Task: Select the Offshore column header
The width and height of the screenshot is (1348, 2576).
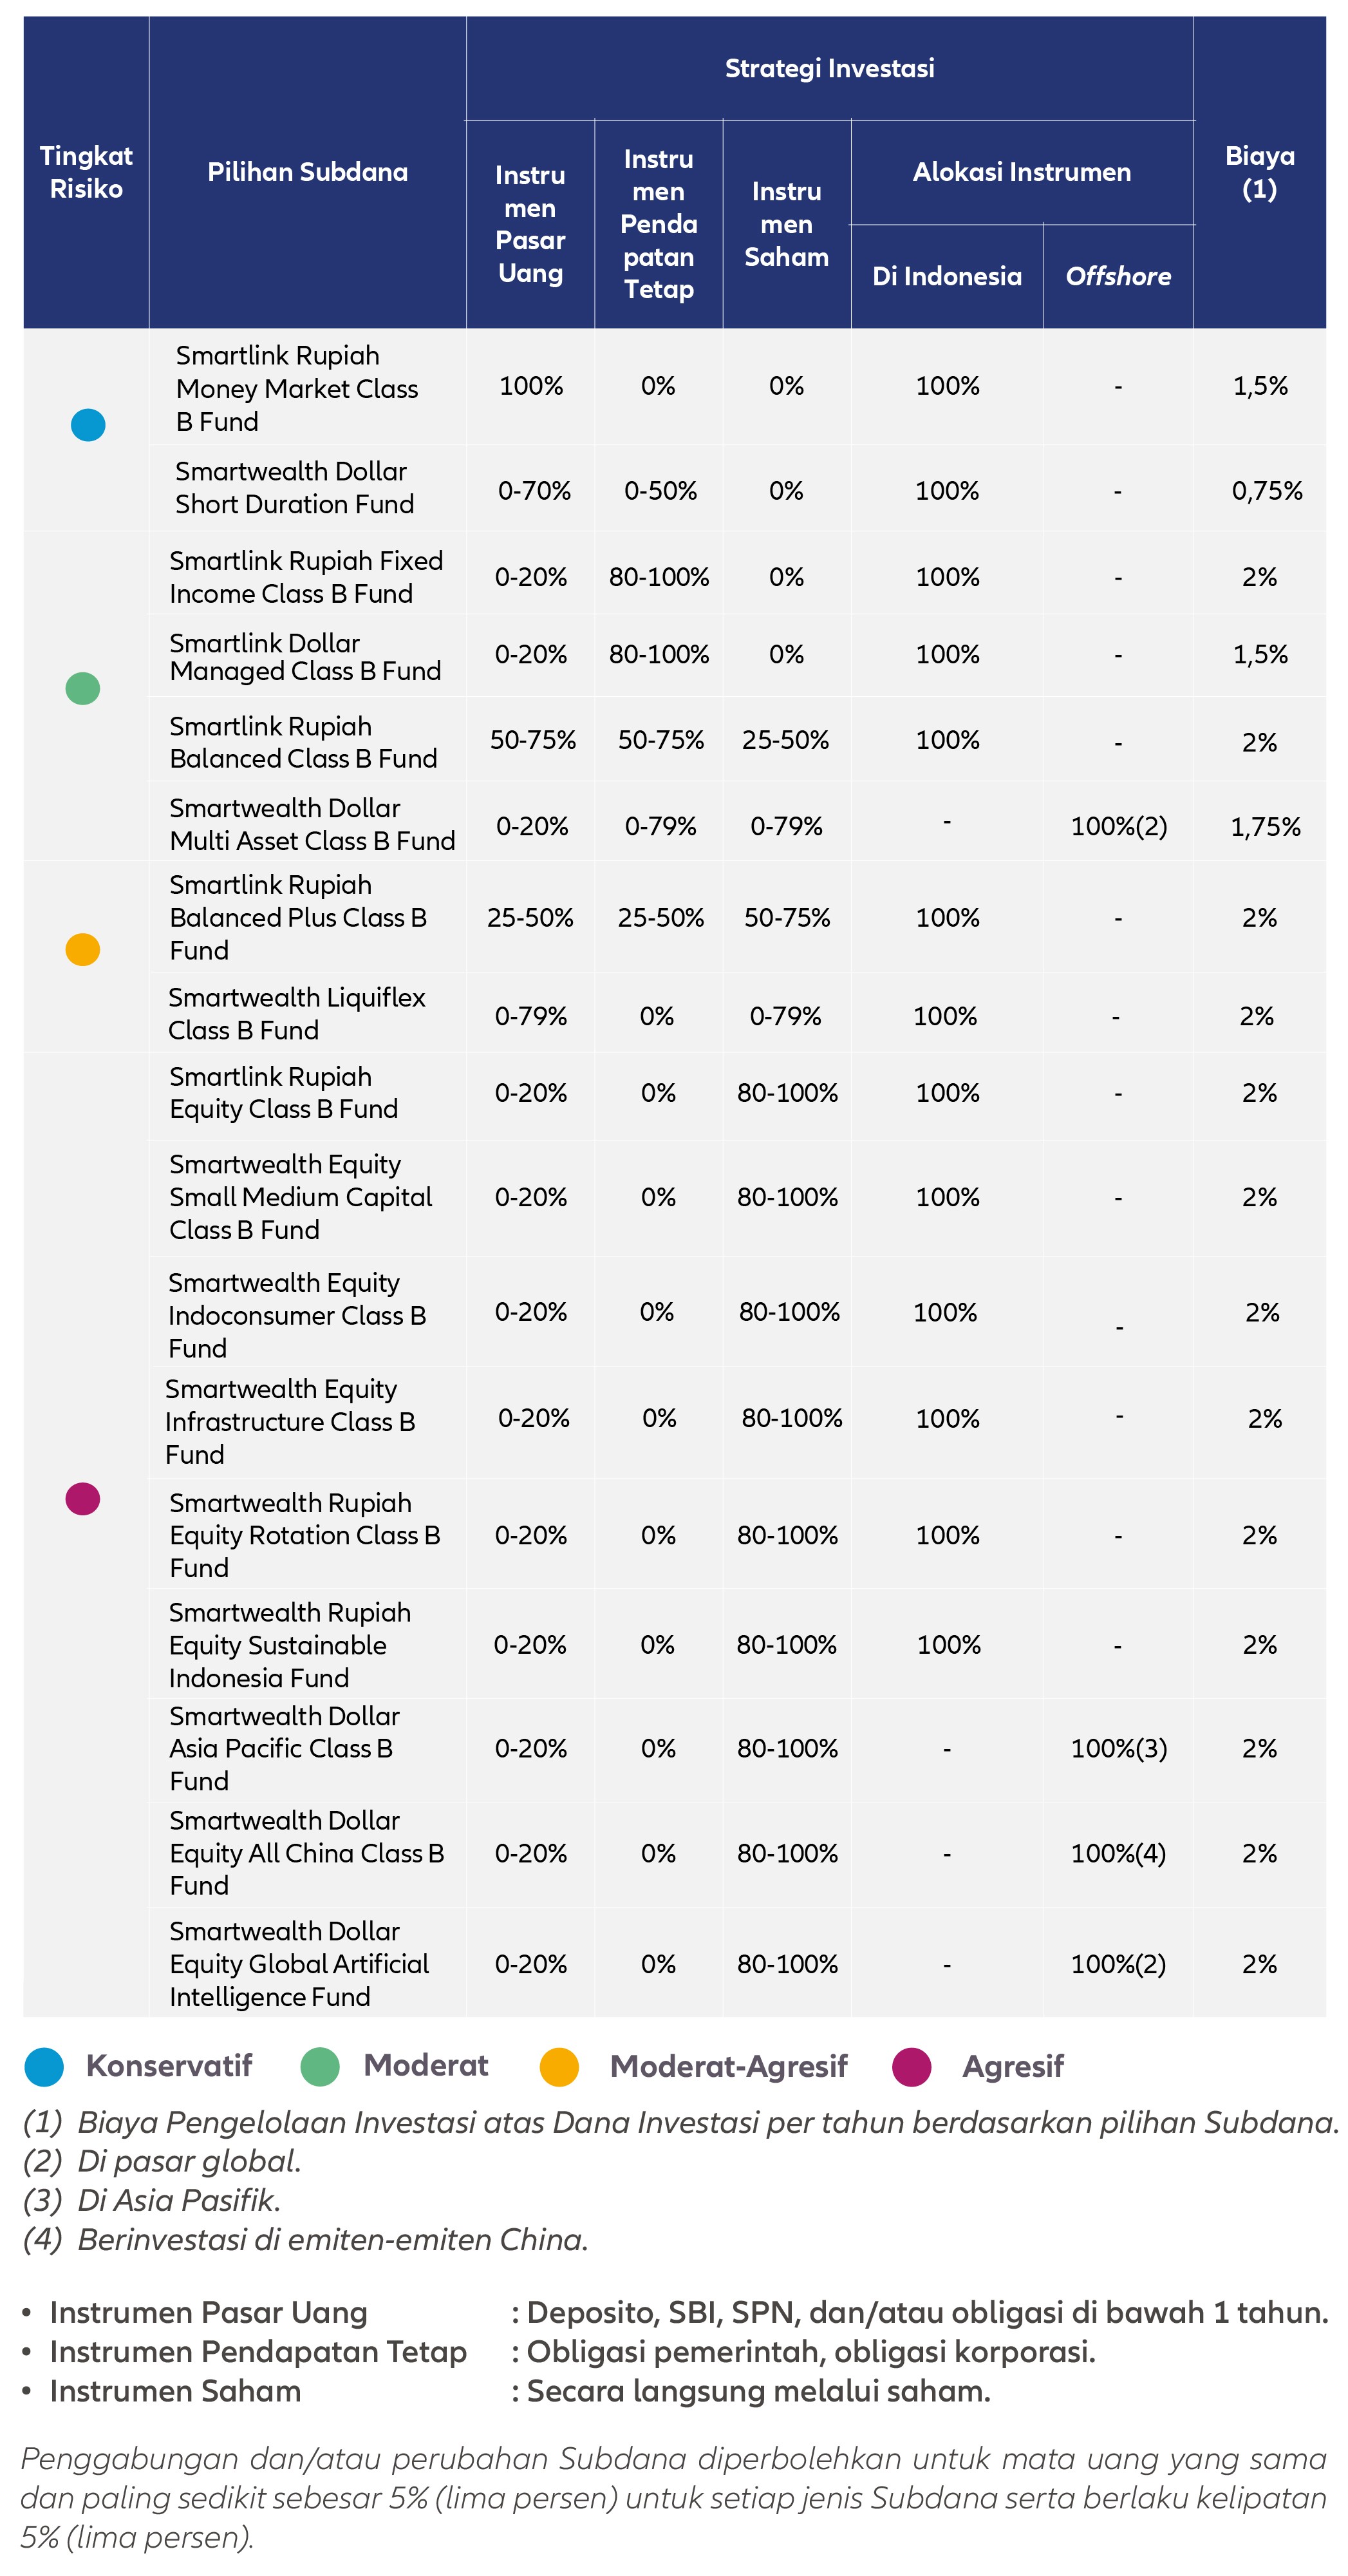Action: pos(1118,276)
